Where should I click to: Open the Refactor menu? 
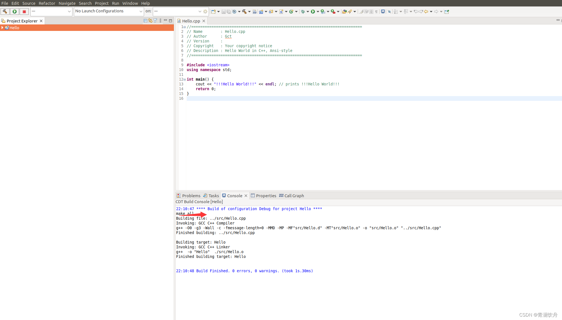(x=47, y=3)
